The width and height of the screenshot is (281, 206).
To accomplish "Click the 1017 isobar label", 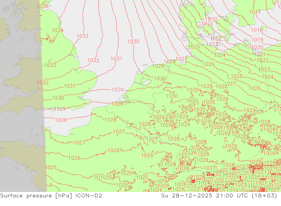I will coord(255,12).
